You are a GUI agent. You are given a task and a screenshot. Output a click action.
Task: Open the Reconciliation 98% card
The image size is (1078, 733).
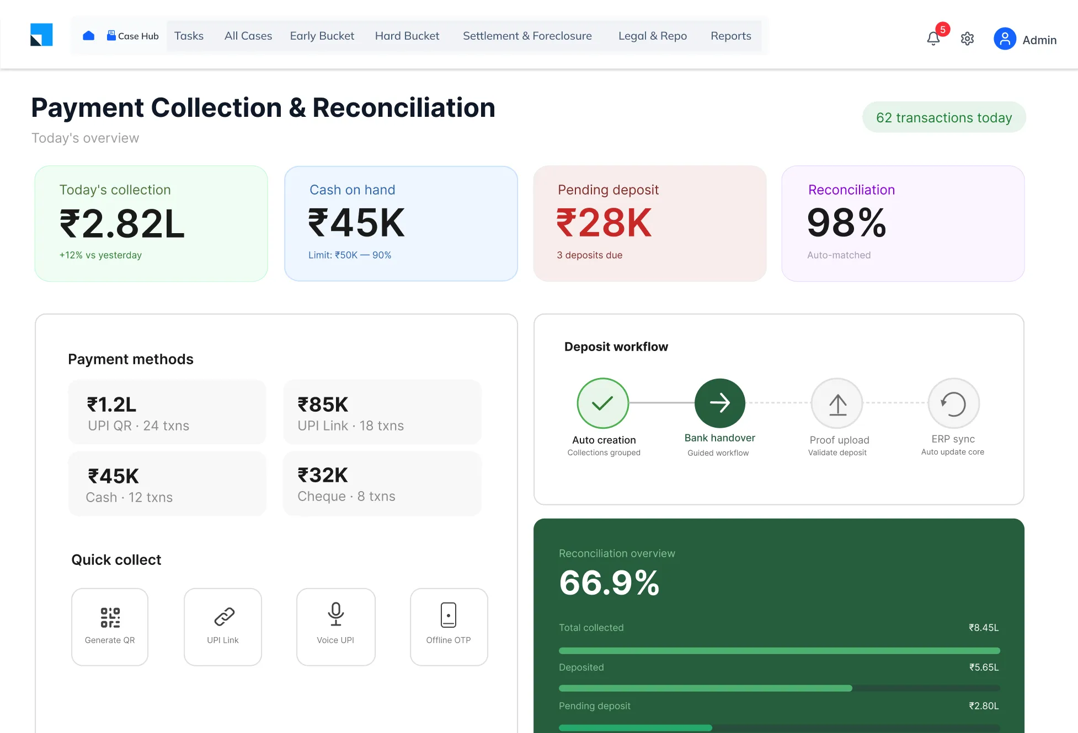(x=903, y=224)
